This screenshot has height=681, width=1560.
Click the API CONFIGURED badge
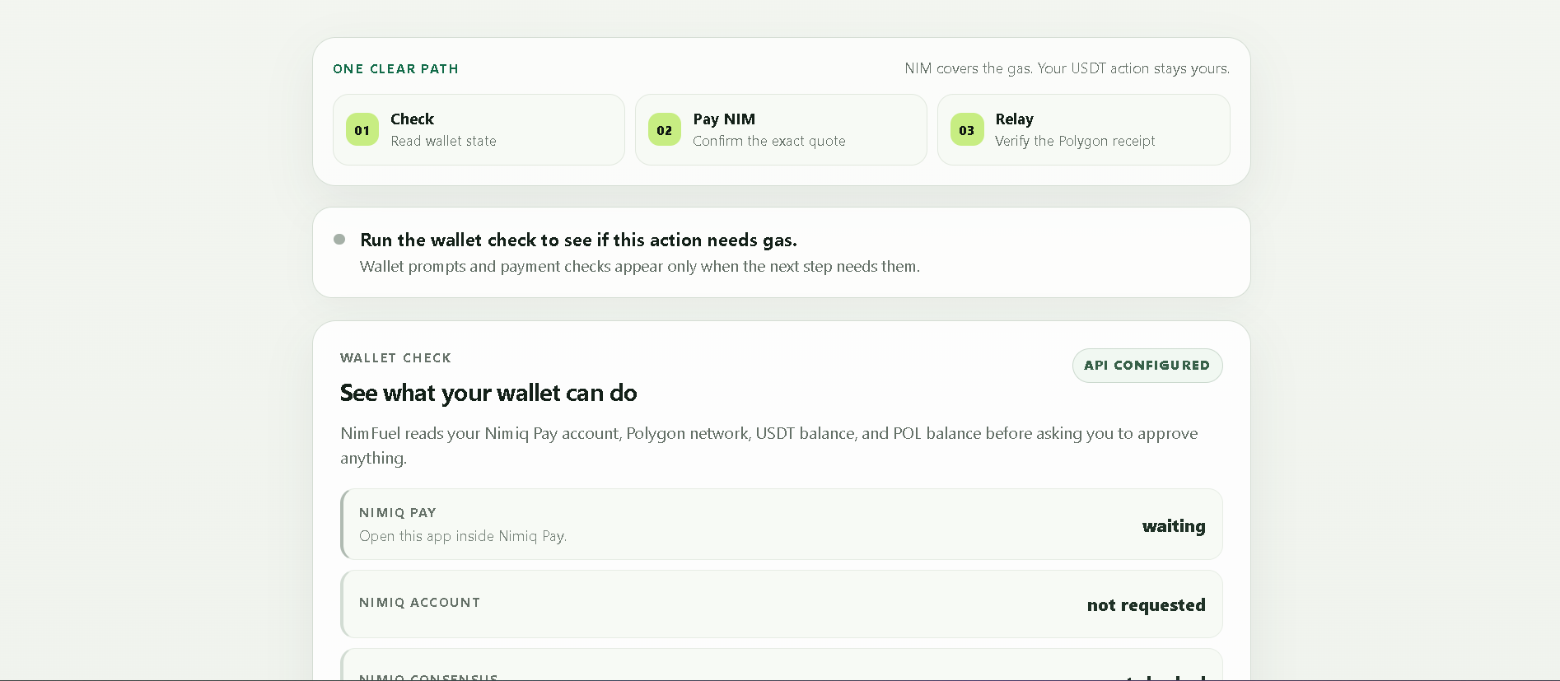point(1147,366)
